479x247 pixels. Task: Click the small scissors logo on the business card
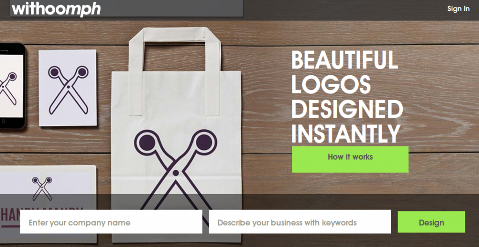(x=42, y=189)
